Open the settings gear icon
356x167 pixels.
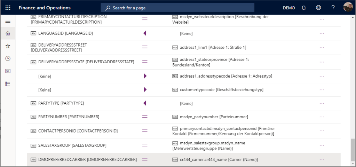click(x=318, y=8)
